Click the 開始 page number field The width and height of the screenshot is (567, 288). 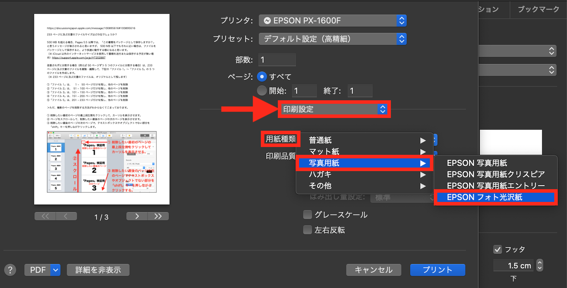pos(304,91)
